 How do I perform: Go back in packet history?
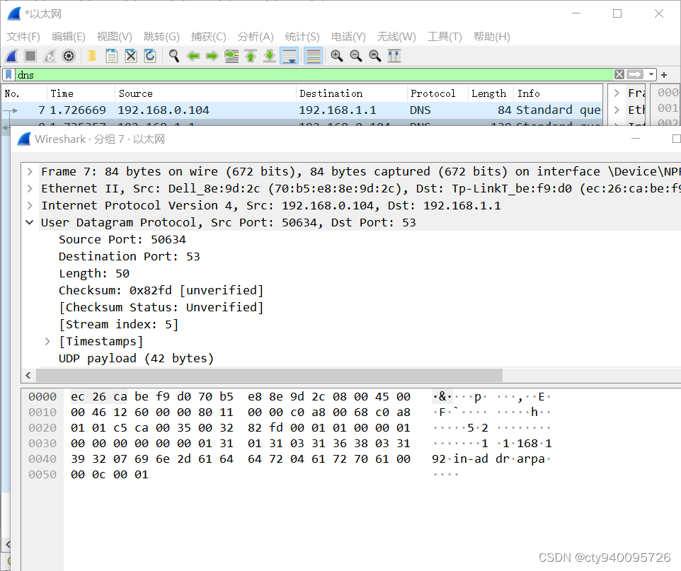tap(193, 56)
